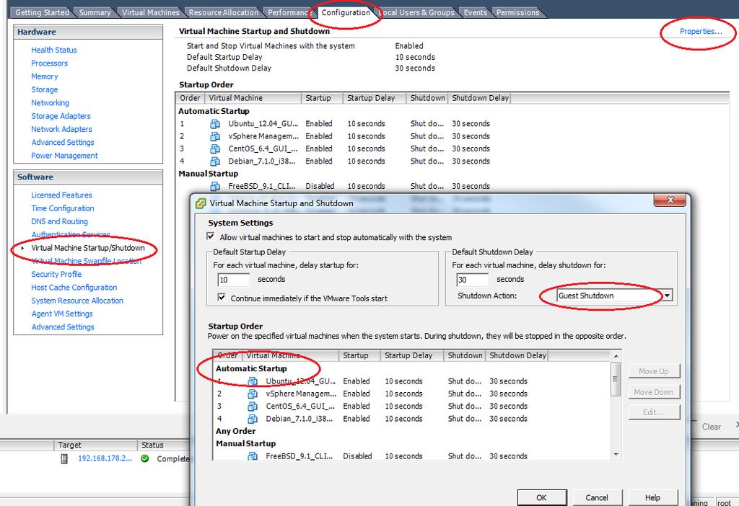Open the Licensed Features link

pos(62,195)
